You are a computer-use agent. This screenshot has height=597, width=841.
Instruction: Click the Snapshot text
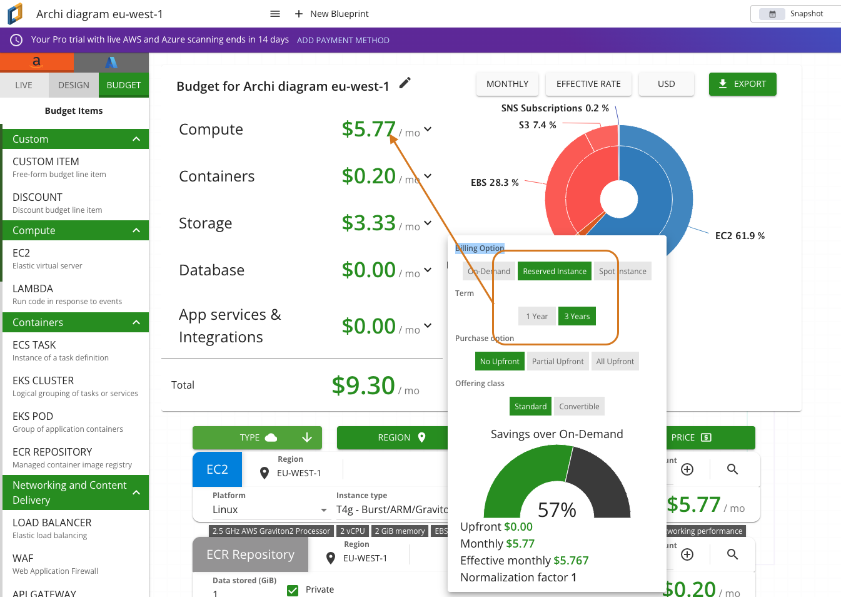click(x=807, y=14)
